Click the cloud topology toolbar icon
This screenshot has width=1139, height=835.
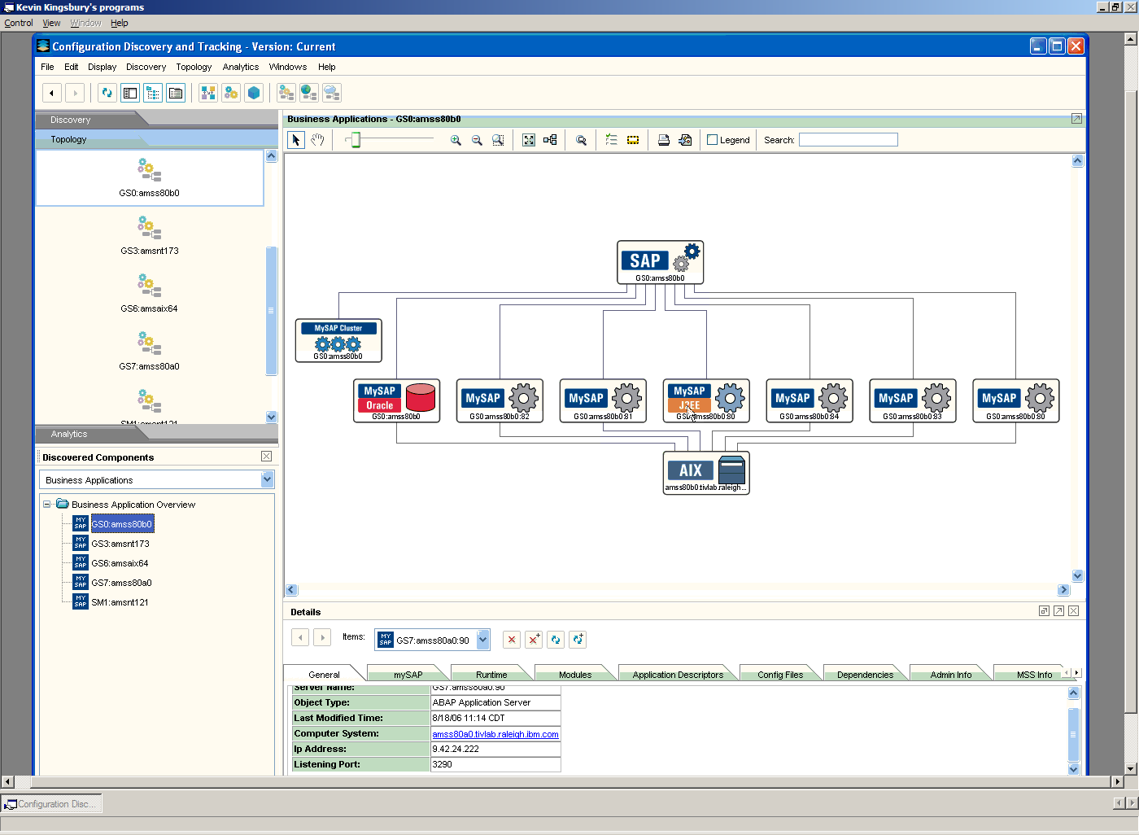332,93
